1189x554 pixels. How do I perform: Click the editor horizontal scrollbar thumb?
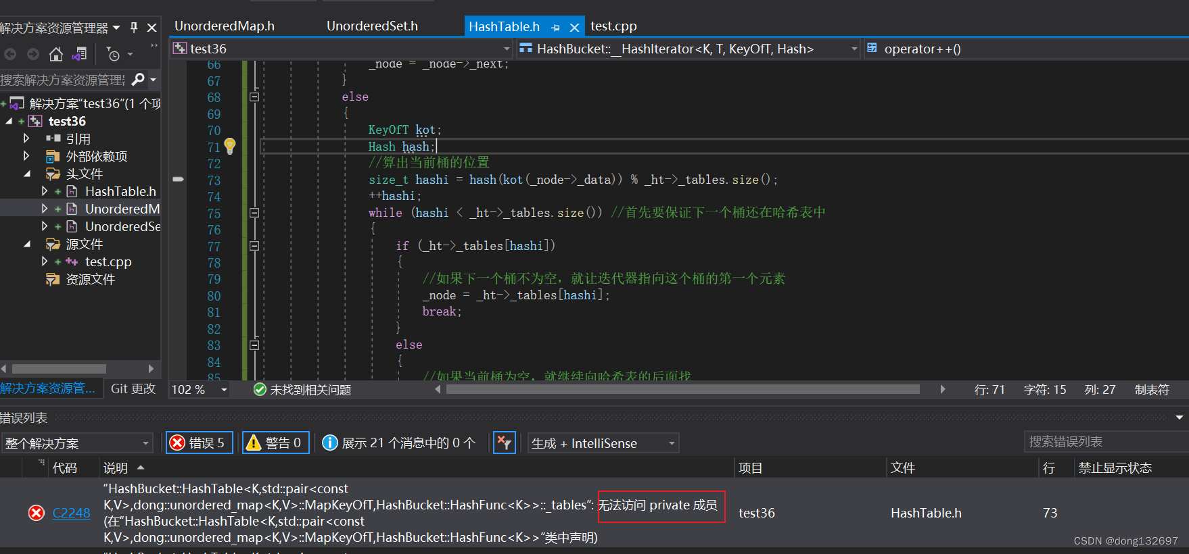coord(683,389)
